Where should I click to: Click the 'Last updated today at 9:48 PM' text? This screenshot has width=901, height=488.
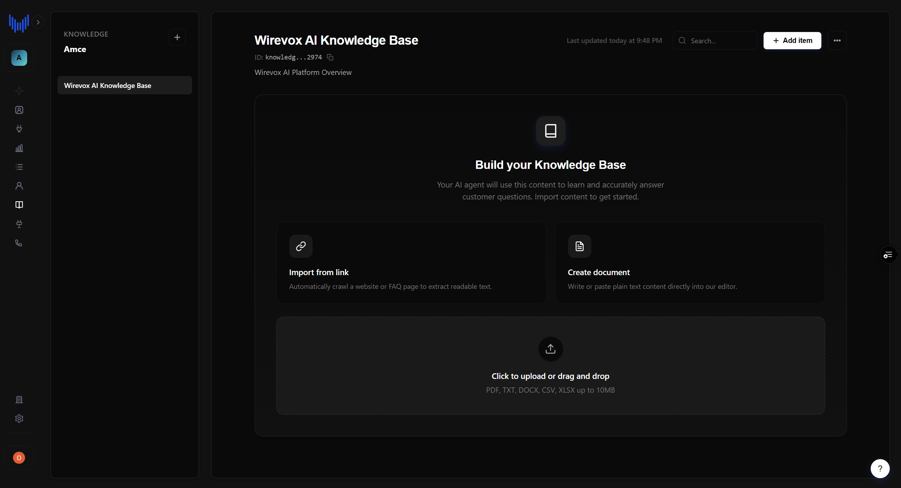pyautogui.click(x=615, y=41)
